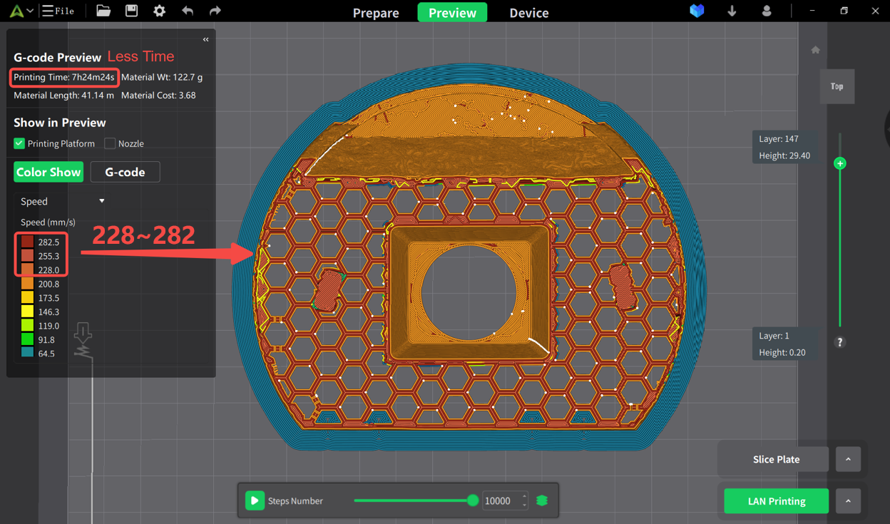890x524 pixels.
Task: Click the Layer 147 height label
Action: click(x=784, y=147)
